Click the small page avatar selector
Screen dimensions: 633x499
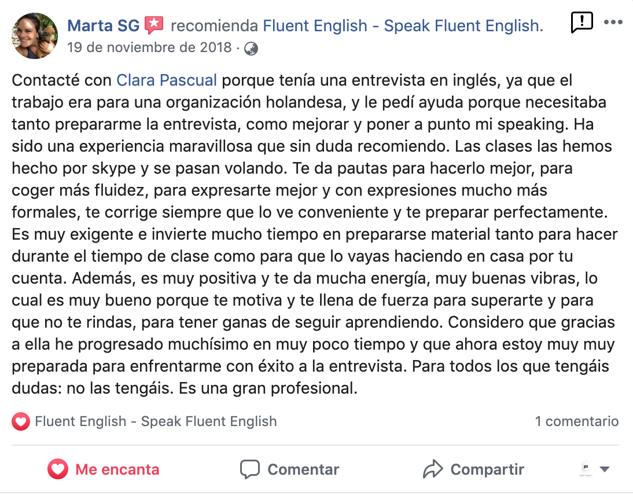click(585, 469)
